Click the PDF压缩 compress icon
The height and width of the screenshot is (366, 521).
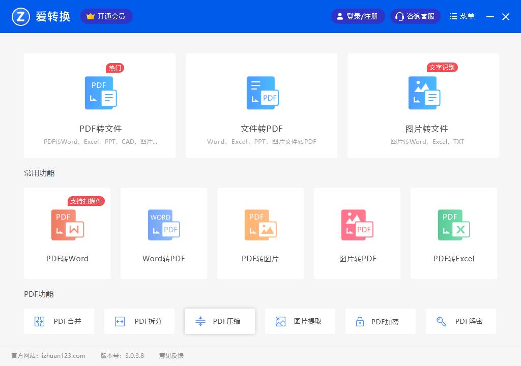click(x=200, y=321)
